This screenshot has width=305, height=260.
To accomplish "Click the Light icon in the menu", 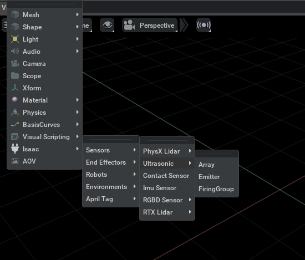I will 15,39.
